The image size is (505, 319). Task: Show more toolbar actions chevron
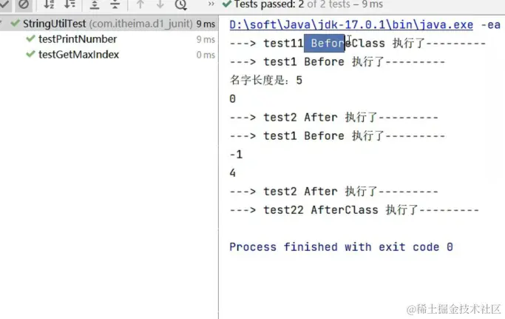point(211,4)
